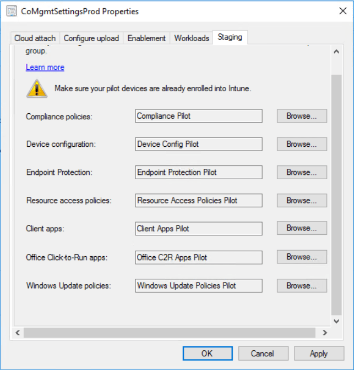Click the yellow warning icon
The width and height of the screenshot is (354, 370).
click(x=37, y=88)
